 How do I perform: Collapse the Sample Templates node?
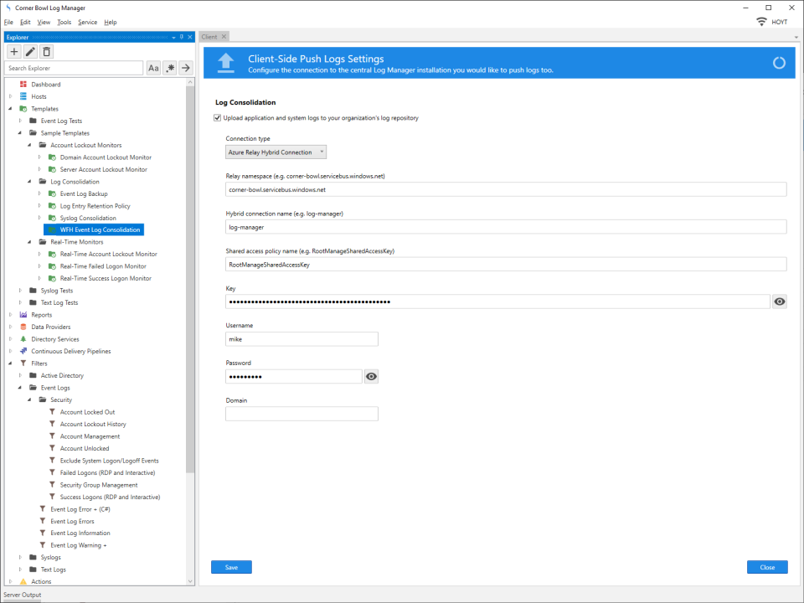[x=20, y=133]
